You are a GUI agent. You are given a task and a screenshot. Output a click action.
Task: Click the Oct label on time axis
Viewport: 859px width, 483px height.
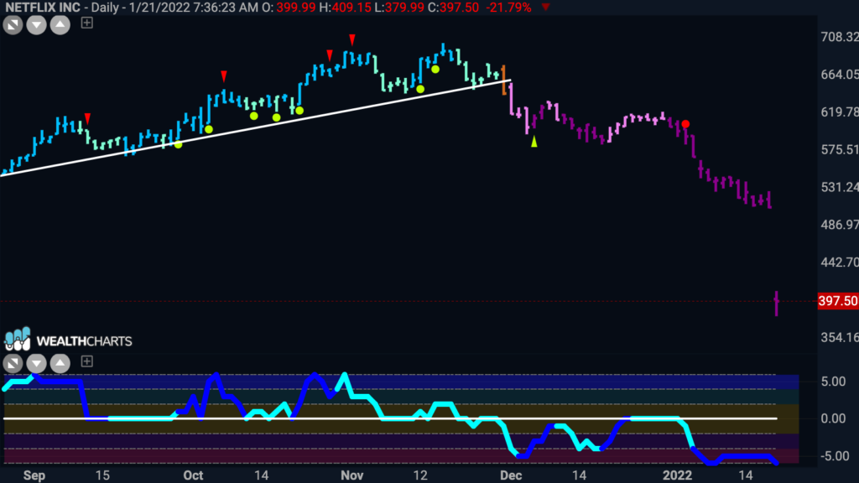pyautogui.click(x=193, y=475)
